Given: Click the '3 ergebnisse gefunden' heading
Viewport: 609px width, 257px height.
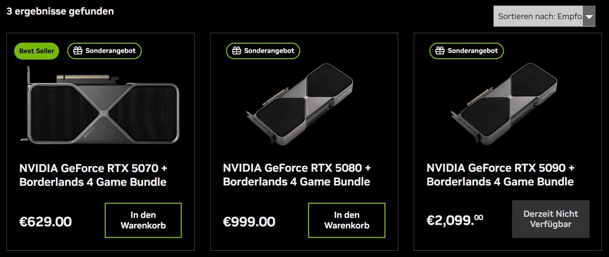Looking at the screenshot, I should (60, 11).
